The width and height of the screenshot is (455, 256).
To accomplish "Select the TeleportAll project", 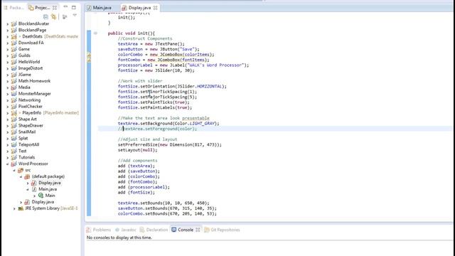I will pos(28,145).
